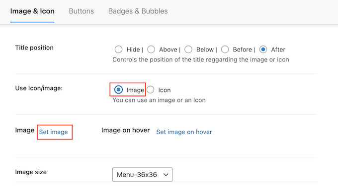The image size is (338, 191).
Task: Click the title position description text
Action: (x=201, y=60)
